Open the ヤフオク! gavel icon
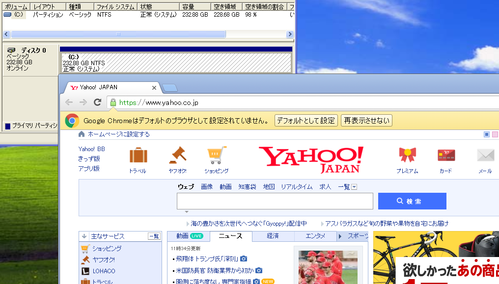Image resolution: width=499 pixels, height=284 pixels. point(178,155)
